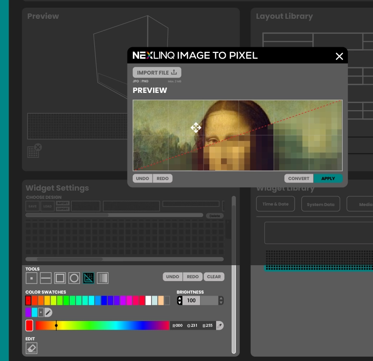This screenshot has height=361, width=373.
Task: Select the peach color swatch
Action: [161, 300]
